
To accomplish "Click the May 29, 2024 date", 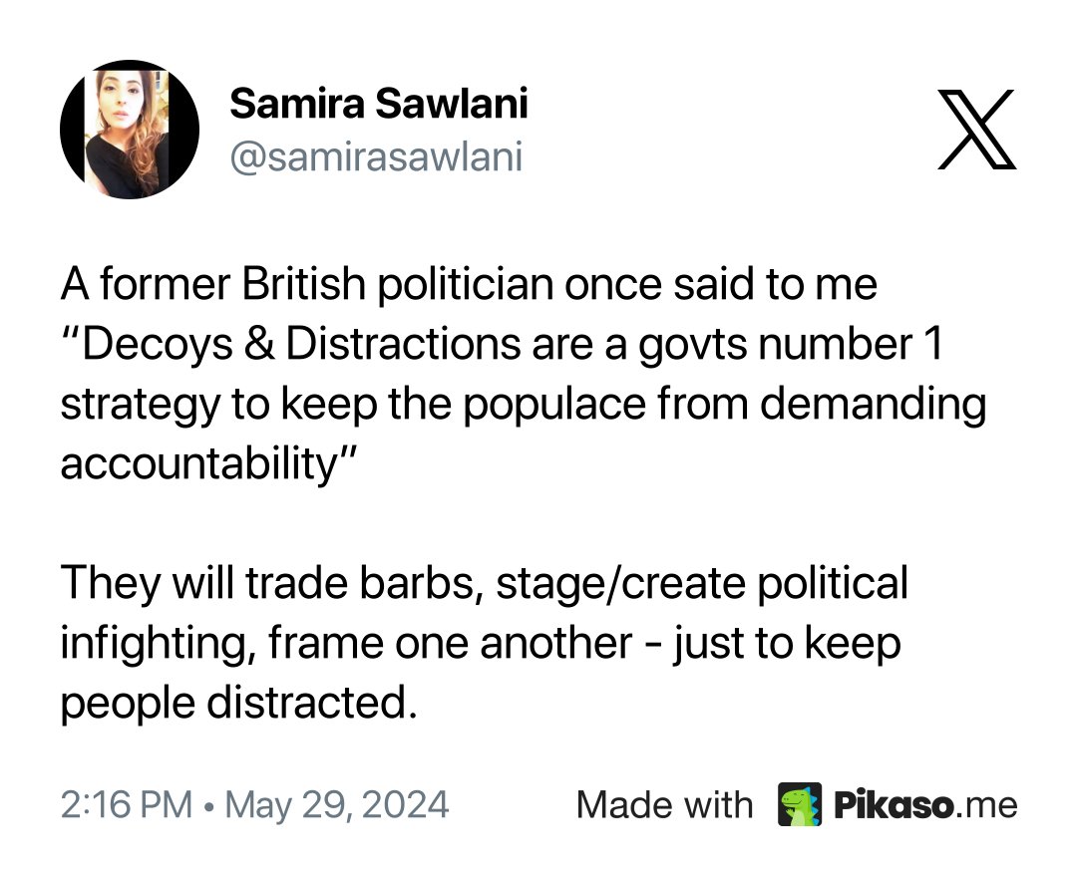I will point(337,804).
